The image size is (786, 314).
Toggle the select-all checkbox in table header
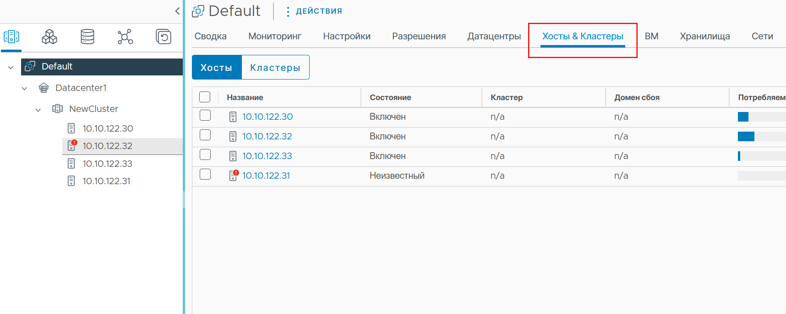pos(205,97)
